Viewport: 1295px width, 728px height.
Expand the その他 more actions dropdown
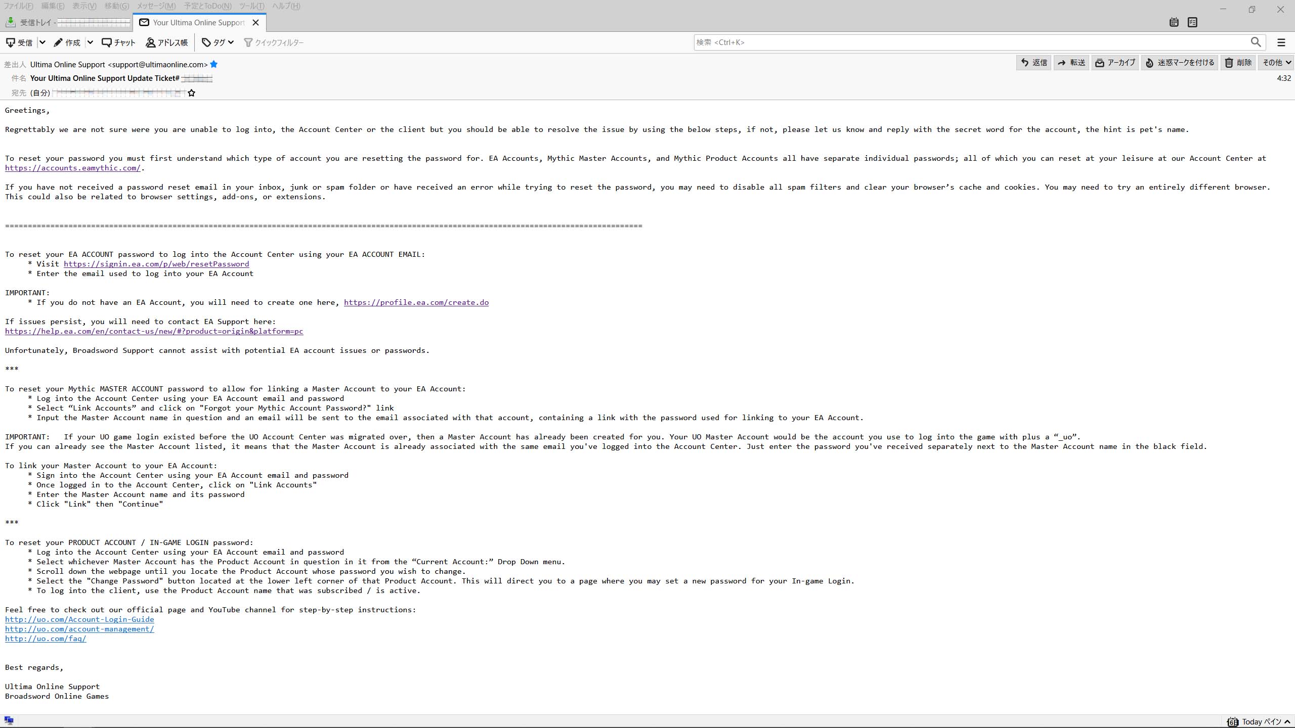click(1276, 63)
